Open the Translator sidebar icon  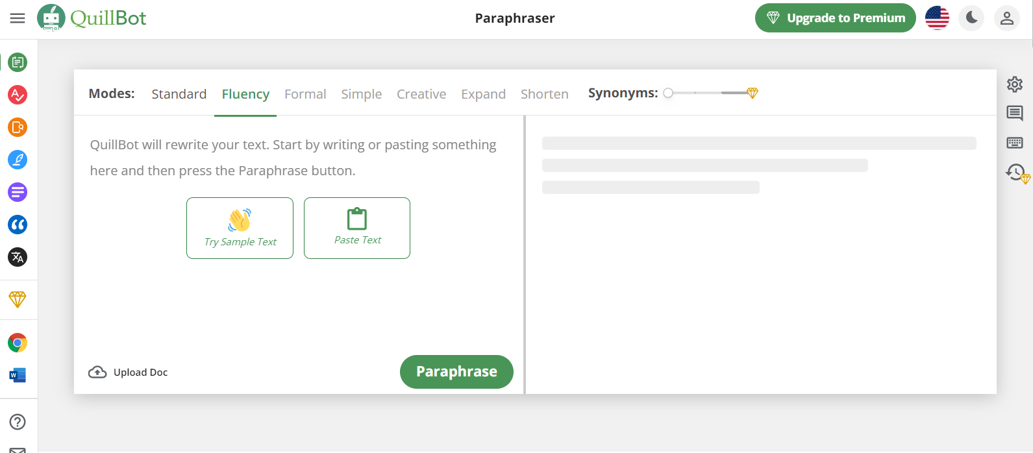click(x=18, y=257)
